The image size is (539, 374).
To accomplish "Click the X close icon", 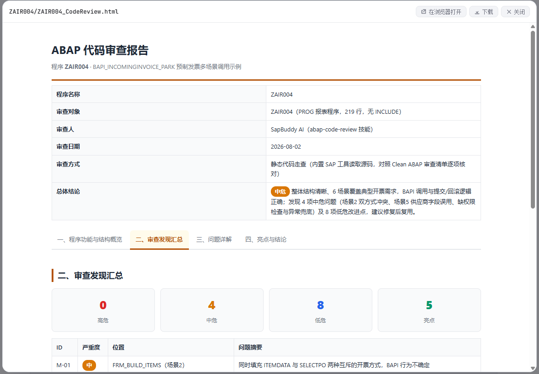I will pyautogui.click(x=509, y=12).
